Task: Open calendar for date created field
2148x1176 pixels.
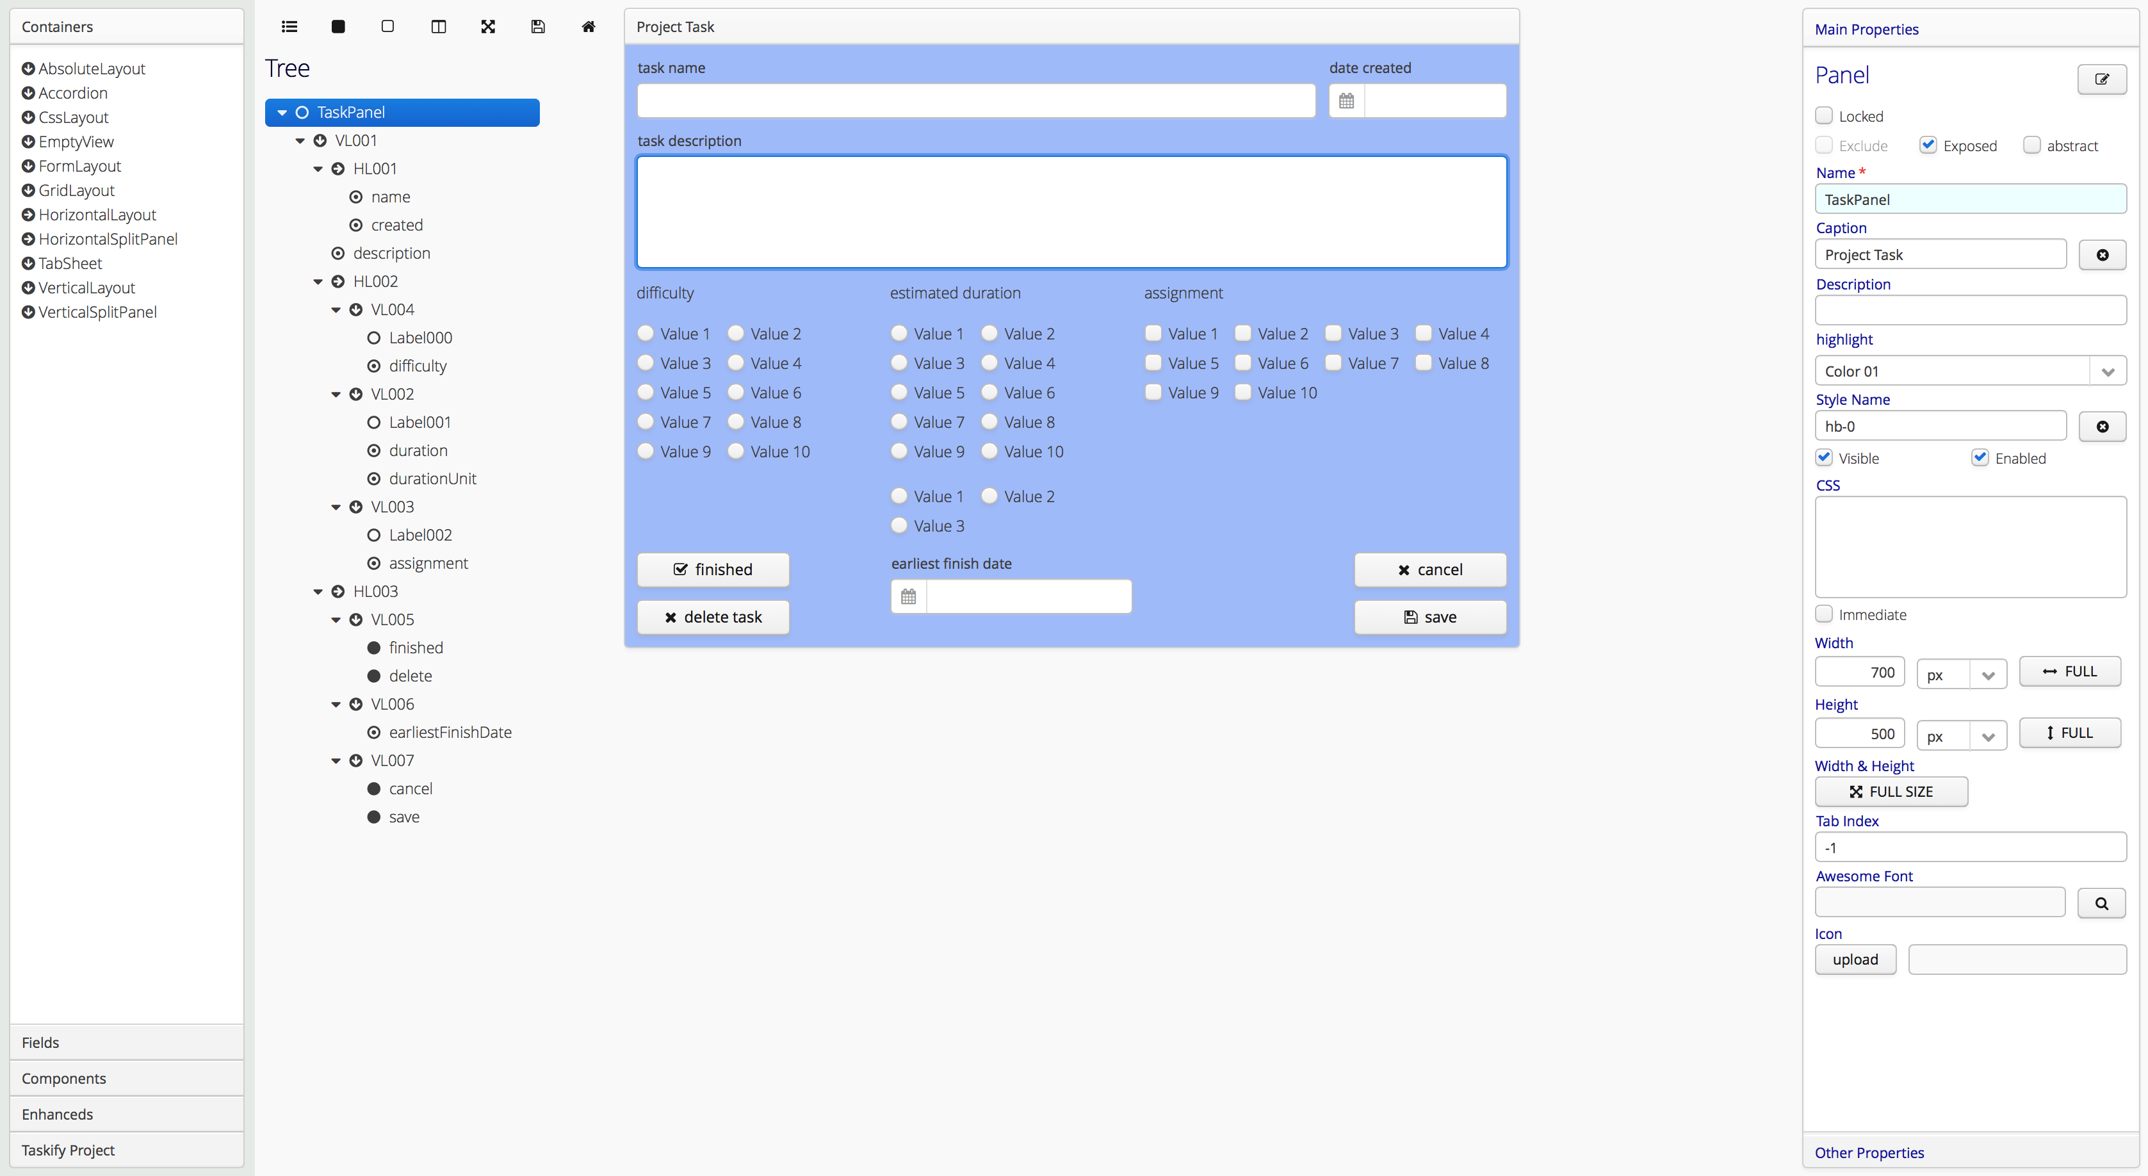Action: tap(1347, 101)
